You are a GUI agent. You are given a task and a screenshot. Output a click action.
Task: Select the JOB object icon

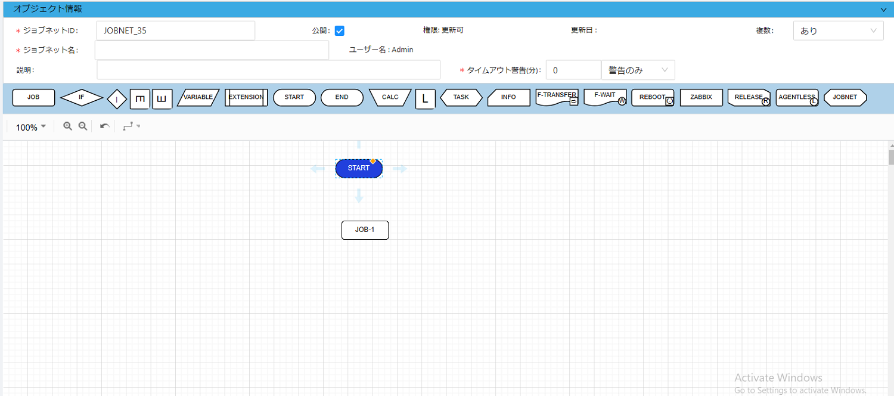33,97
